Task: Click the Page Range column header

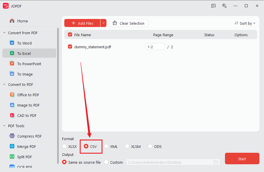Action: 163,35
